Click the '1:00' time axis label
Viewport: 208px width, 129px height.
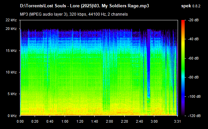coord(65,121)
